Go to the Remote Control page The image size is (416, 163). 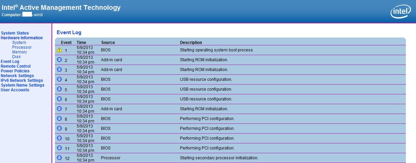[16, 66]
